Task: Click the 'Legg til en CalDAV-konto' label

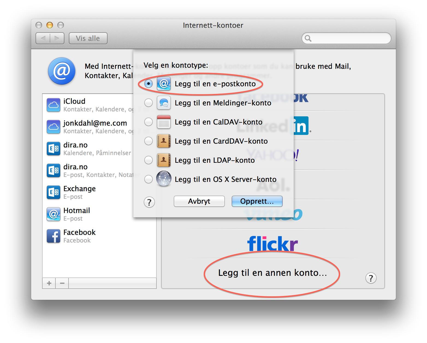Action: [x=218, y=122]
